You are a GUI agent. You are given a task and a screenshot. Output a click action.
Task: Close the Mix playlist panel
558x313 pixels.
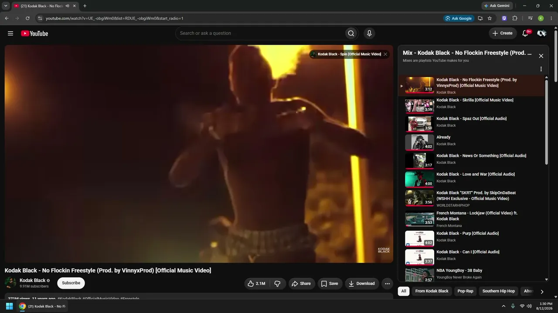(541, 56)
